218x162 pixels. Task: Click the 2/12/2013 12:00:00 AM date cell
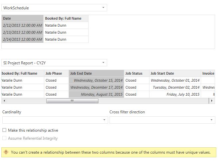tap(22, 25)
